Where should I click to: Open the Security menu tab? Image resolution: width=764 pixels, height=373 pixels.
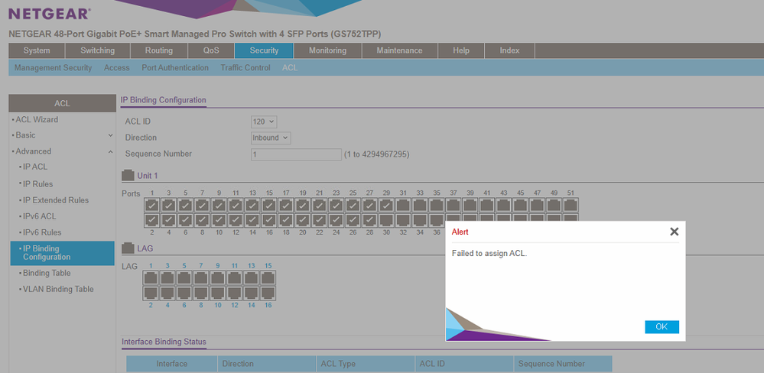click(x=264, y=50)
